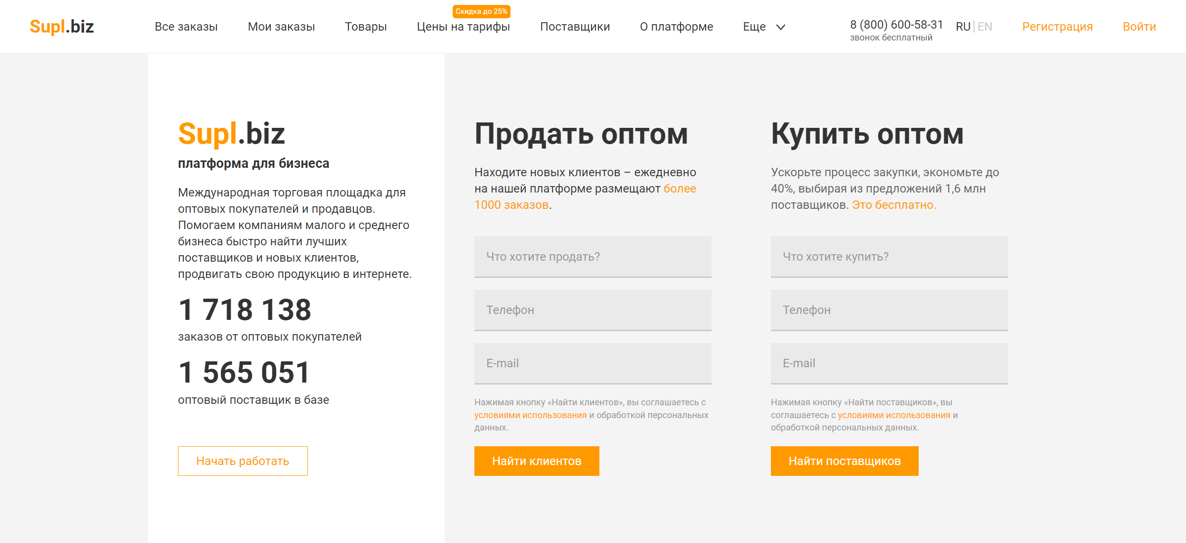
Task: Select RU language option
Action: (x=963, y=27)
